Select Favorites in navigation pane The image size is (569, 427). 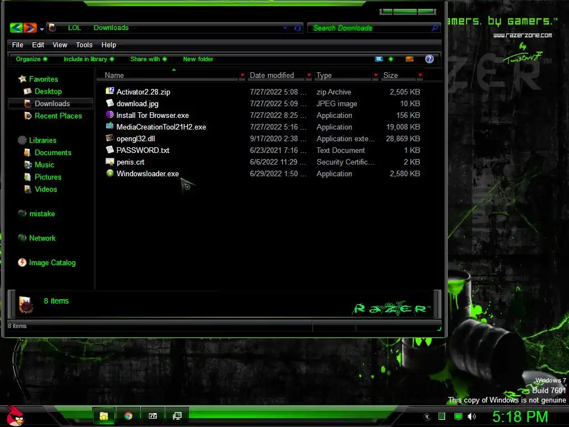point(43,79)
